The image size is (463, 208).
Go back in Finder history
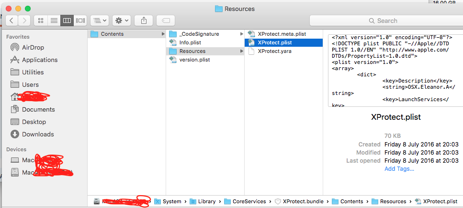pyautogui.click(x=11, y=21)
